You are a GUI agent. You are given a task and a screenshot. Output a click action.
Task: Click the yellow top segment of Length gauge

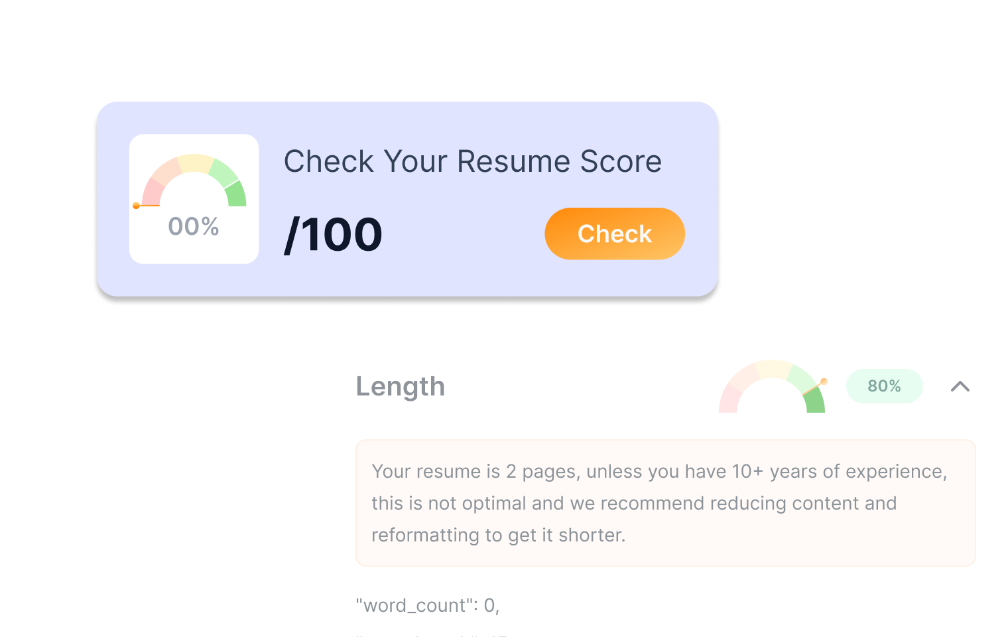click(773, 369)
